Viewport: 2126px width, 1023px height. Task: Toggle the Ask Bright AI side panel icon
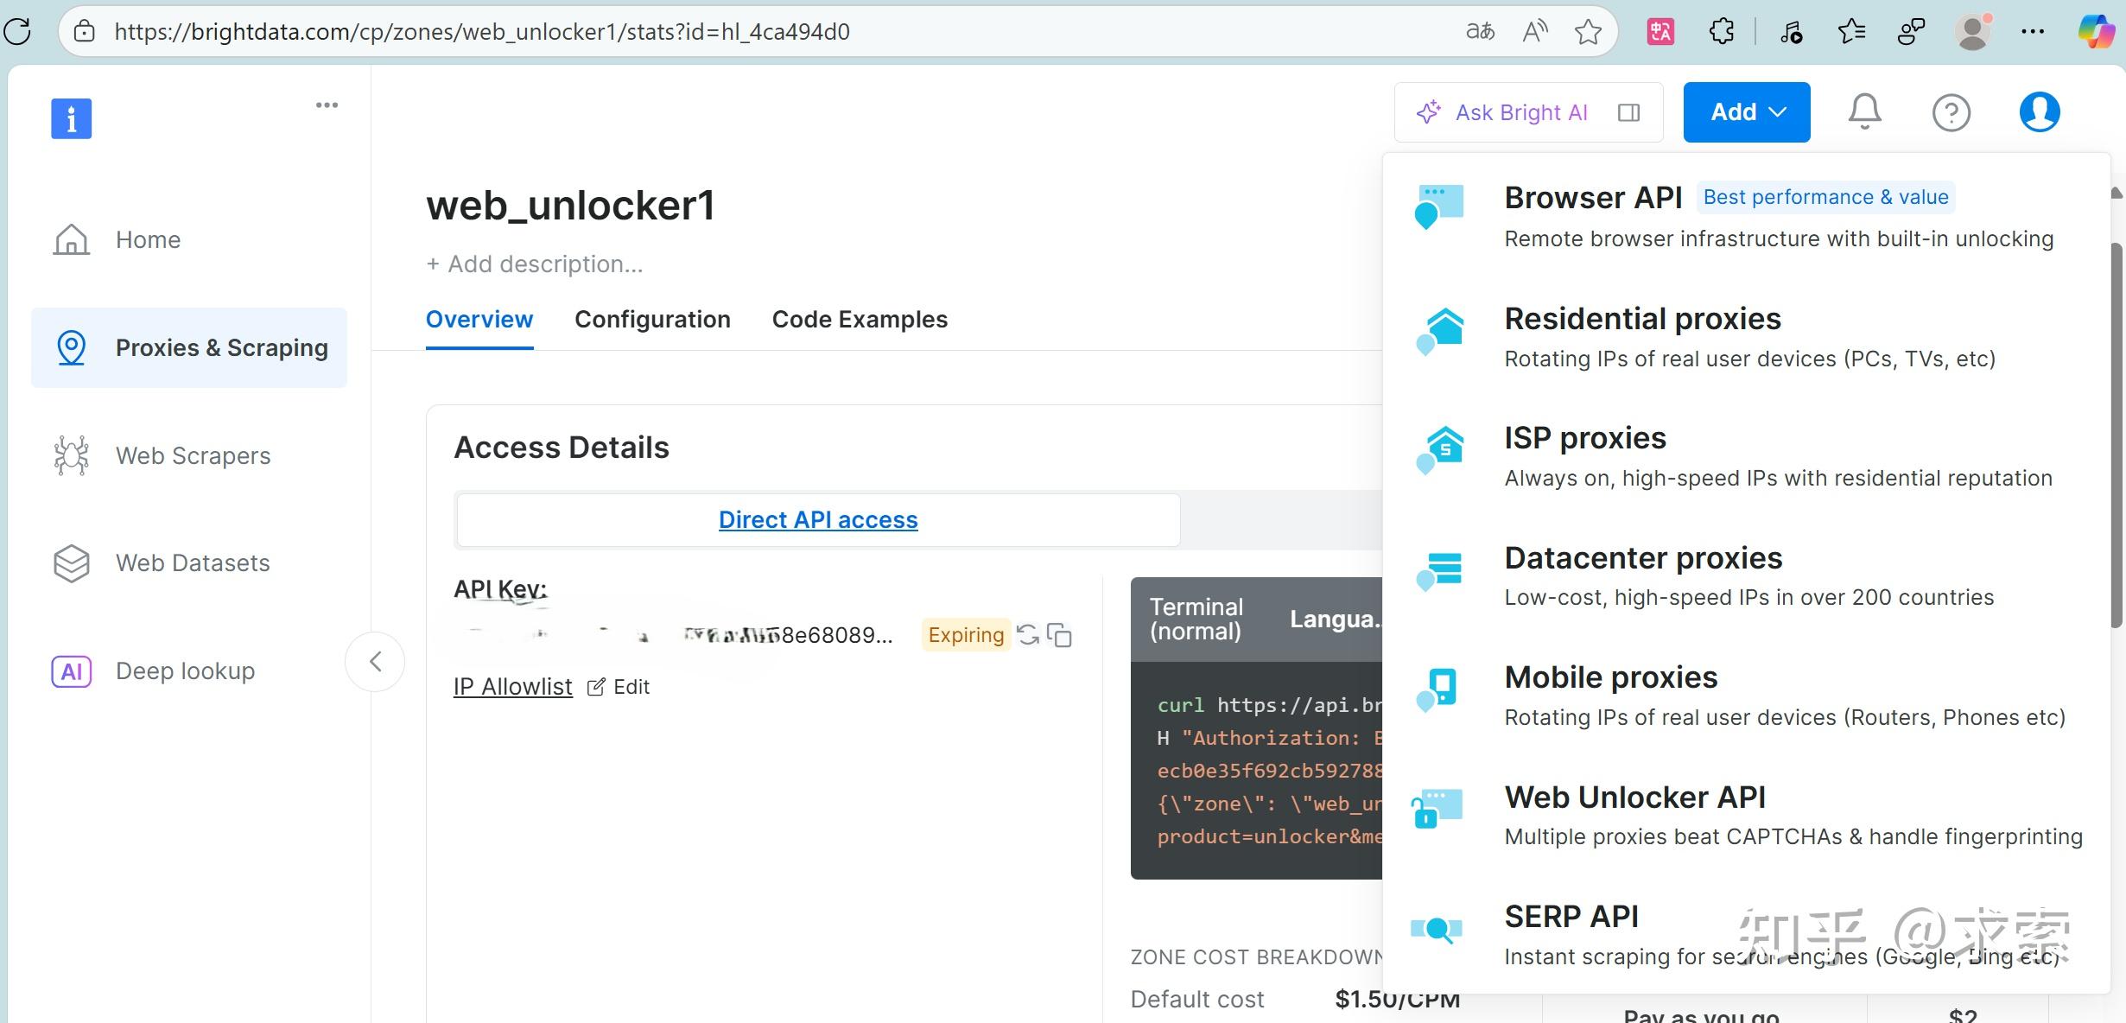[x=1628, y=112]
